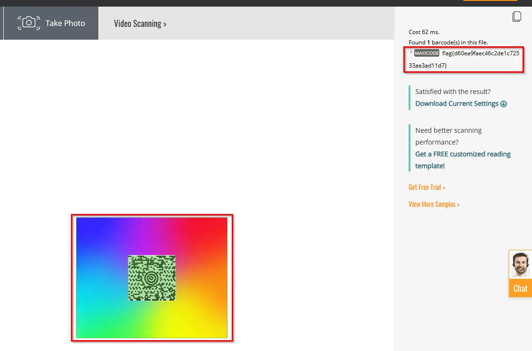Image resolution: width=532 pixels, height=351 pixels.
Task: Open the orange Chat button
Action: click(520, 288)
